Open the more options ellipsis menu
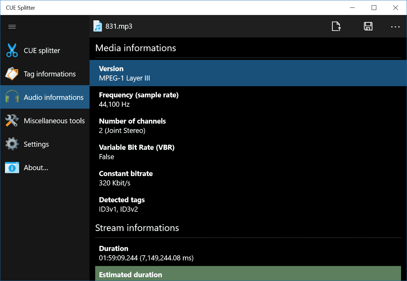The height and width of the screenshot is (281, 407). [395, 27]
